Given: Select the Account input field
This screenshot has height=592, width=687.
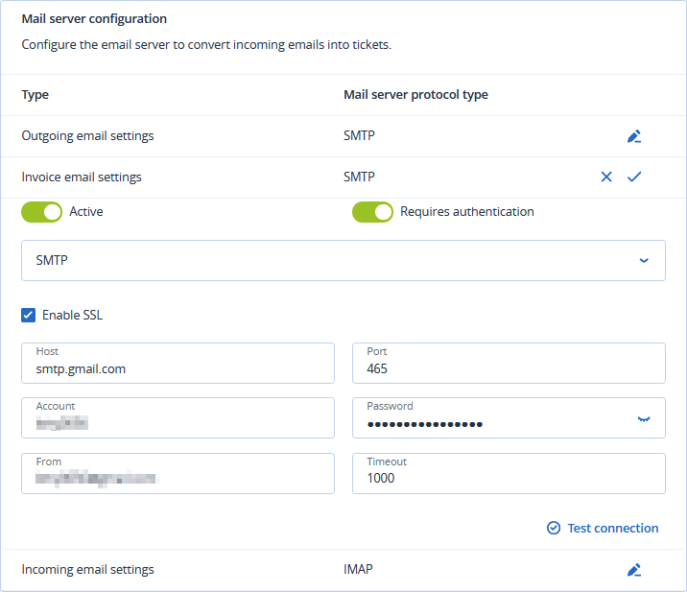Looking at the screenshot, I should pyautogui.click(x=178, y=418).
